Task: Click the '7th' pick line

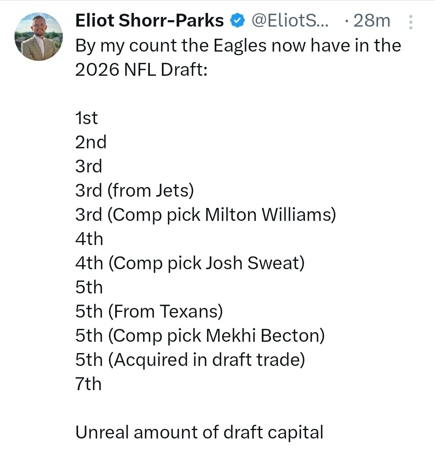Action: pos(88,384)
